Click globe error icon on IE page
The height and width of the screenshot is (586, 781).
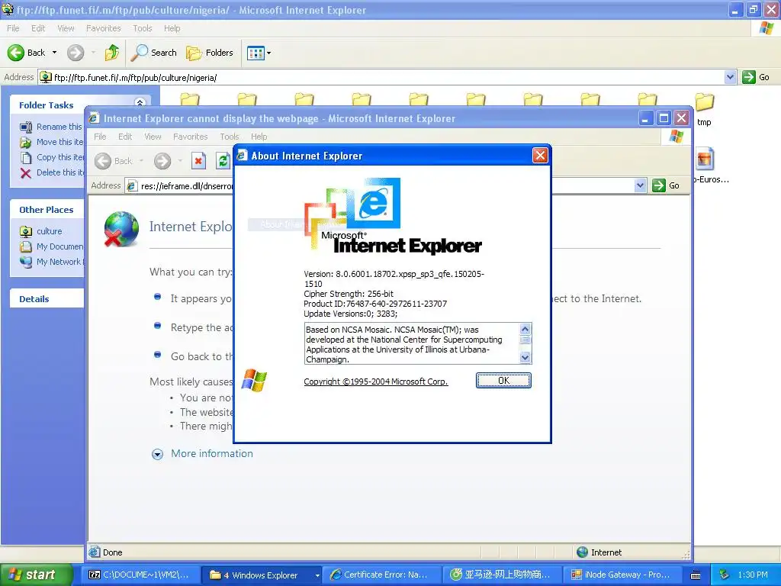point(121,229)
